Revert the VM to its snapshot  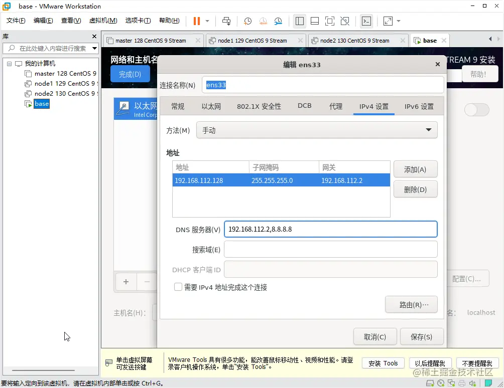tap(263, 21)
